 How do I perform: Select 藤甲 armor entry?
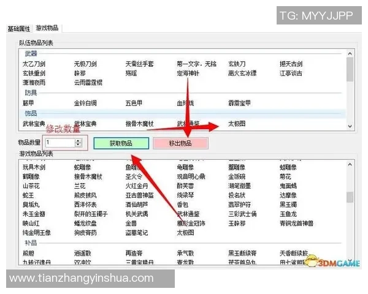(28, 103)
